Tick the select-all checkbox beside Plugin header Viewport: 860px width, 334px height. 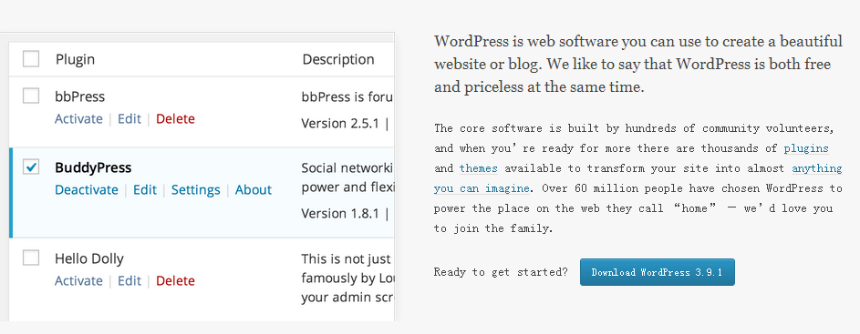click(31, 58)
